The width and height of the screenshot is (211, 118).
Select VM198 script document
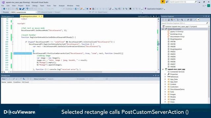click(x=173, y=42)
